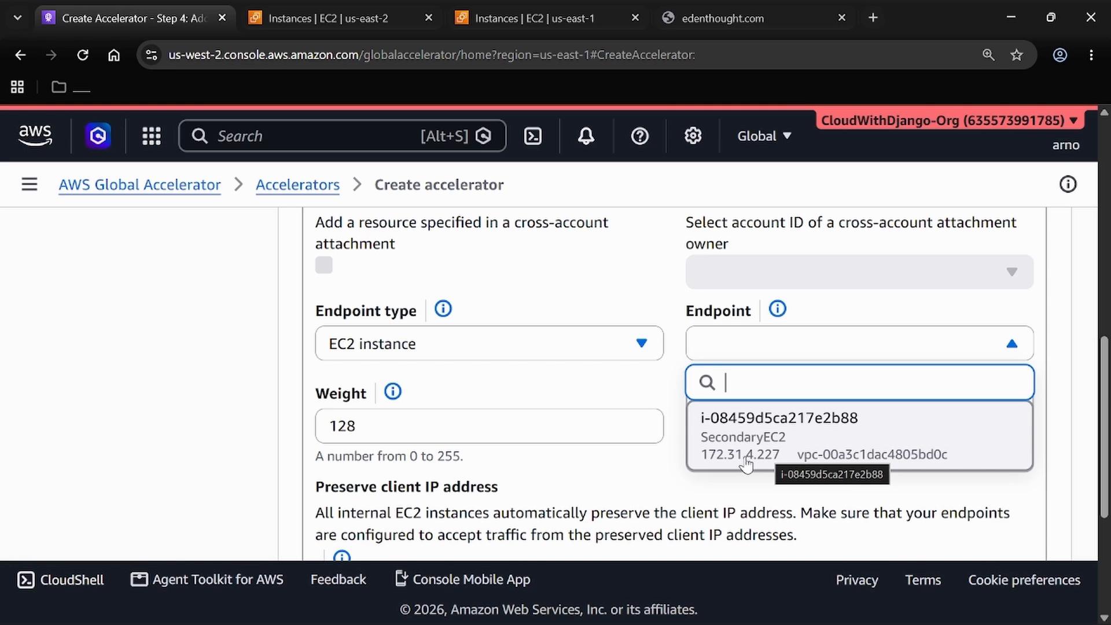Open the Amazon Q assistant icon
The width and height of the screenshot is (1111, 625).
(98, 136)
